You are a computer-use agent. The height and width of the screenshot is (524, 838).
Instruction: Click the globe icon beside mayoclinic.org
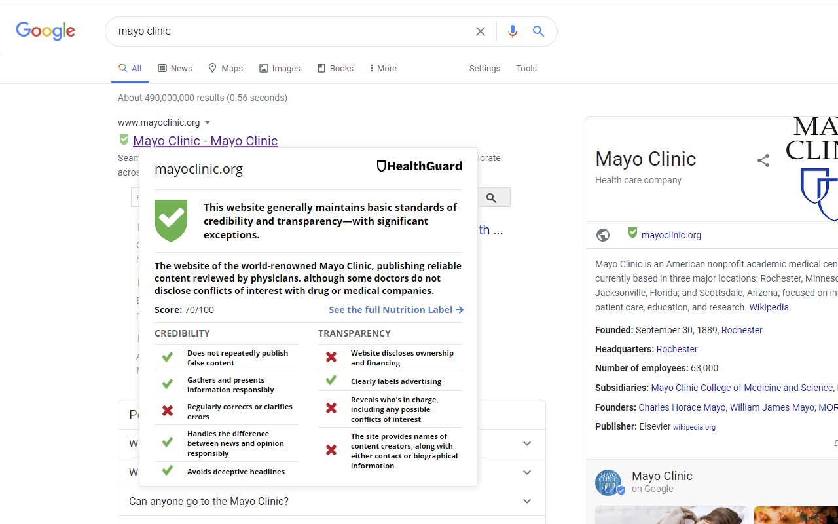pyautogui.click(x=602, y=234)
